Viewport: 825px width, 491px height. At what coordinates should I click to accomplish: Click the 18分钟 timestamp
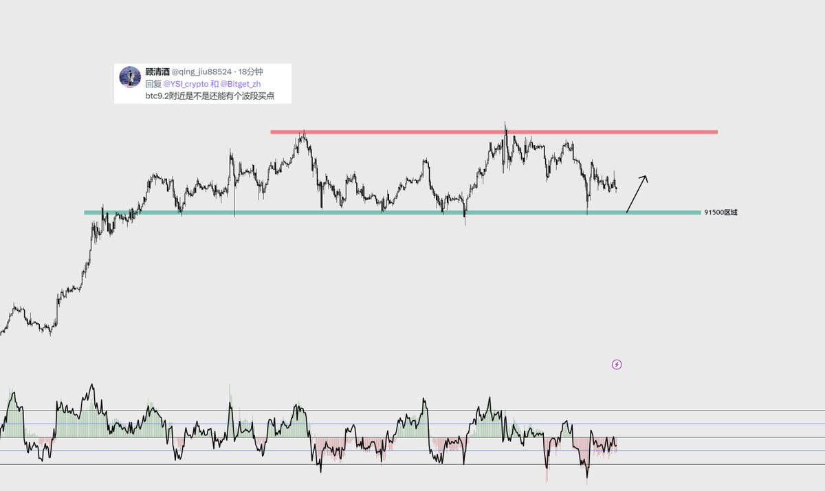click(251, 72)
